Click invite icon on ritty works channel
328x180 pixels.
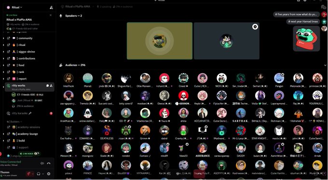tap(51, 85)
